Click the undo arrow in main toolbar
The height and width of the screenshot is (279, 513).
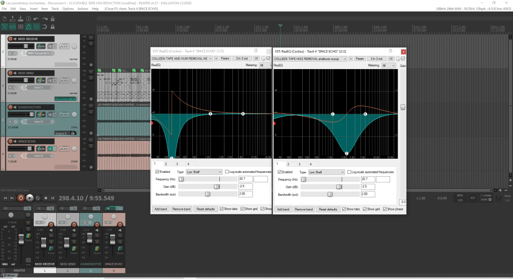pyautogui.click(x=37, y=19)
